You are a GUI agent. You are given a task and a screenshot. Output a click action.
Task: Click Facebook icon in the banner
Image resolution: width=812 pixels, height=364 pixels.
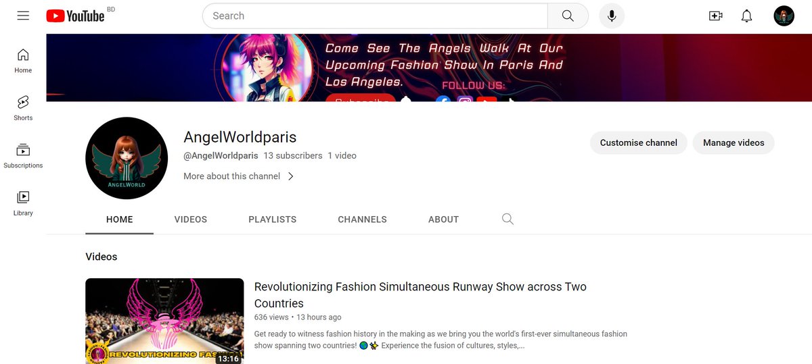point(443,99)
